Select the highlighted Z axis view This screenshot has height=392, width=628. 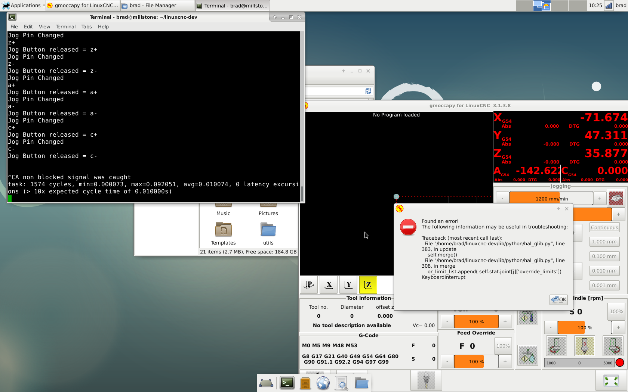(368, 285)
